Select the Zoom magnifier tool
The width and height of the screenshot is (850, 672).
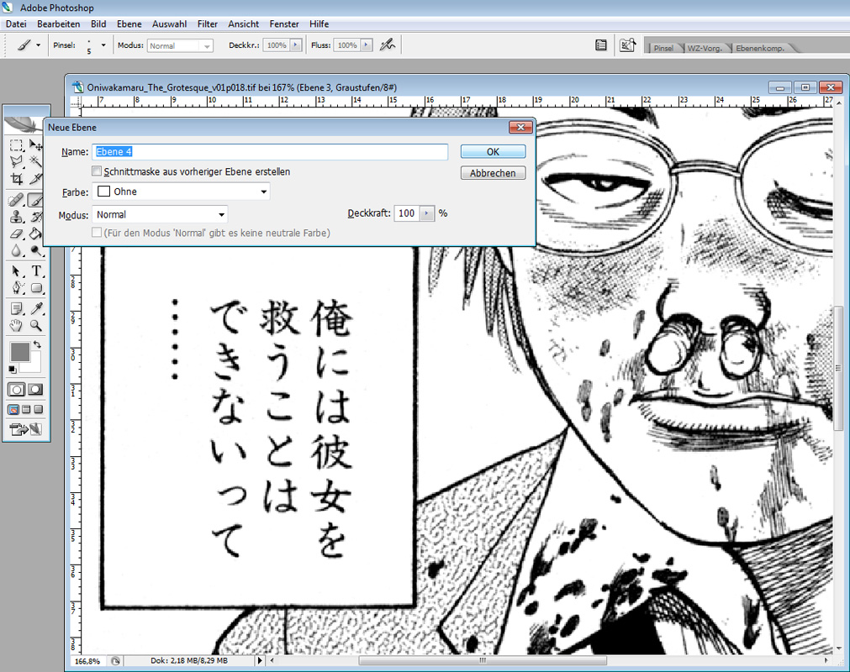click(36, 325)
